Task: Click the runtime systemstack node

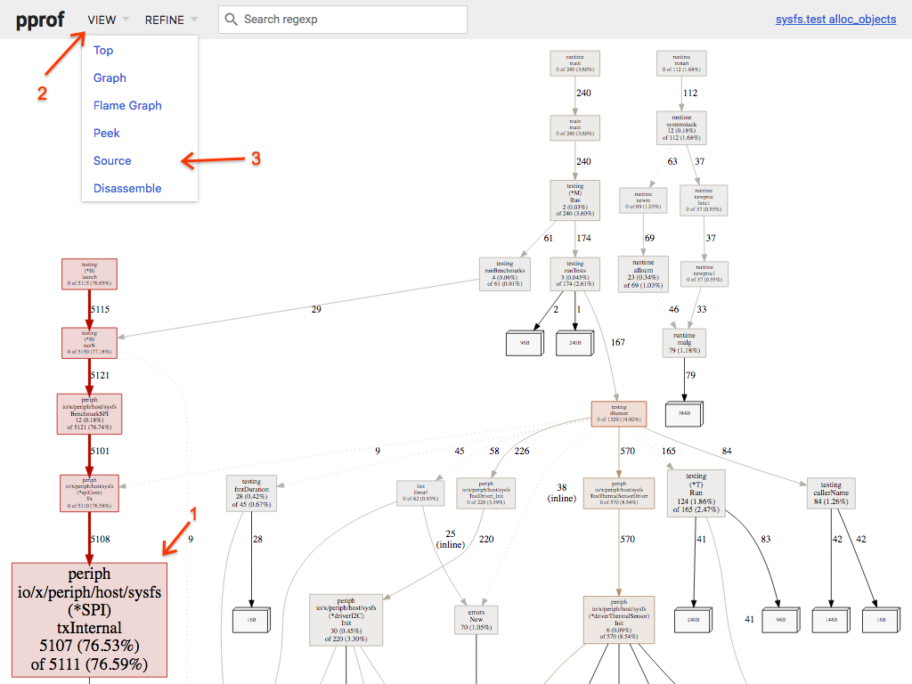Action: tap(681, 127)
